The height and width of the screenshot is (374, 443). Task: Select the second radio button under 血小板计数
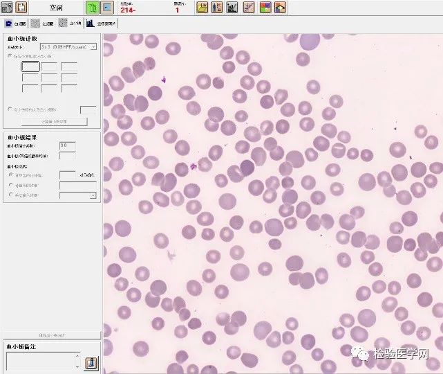(x=10, y=109)
